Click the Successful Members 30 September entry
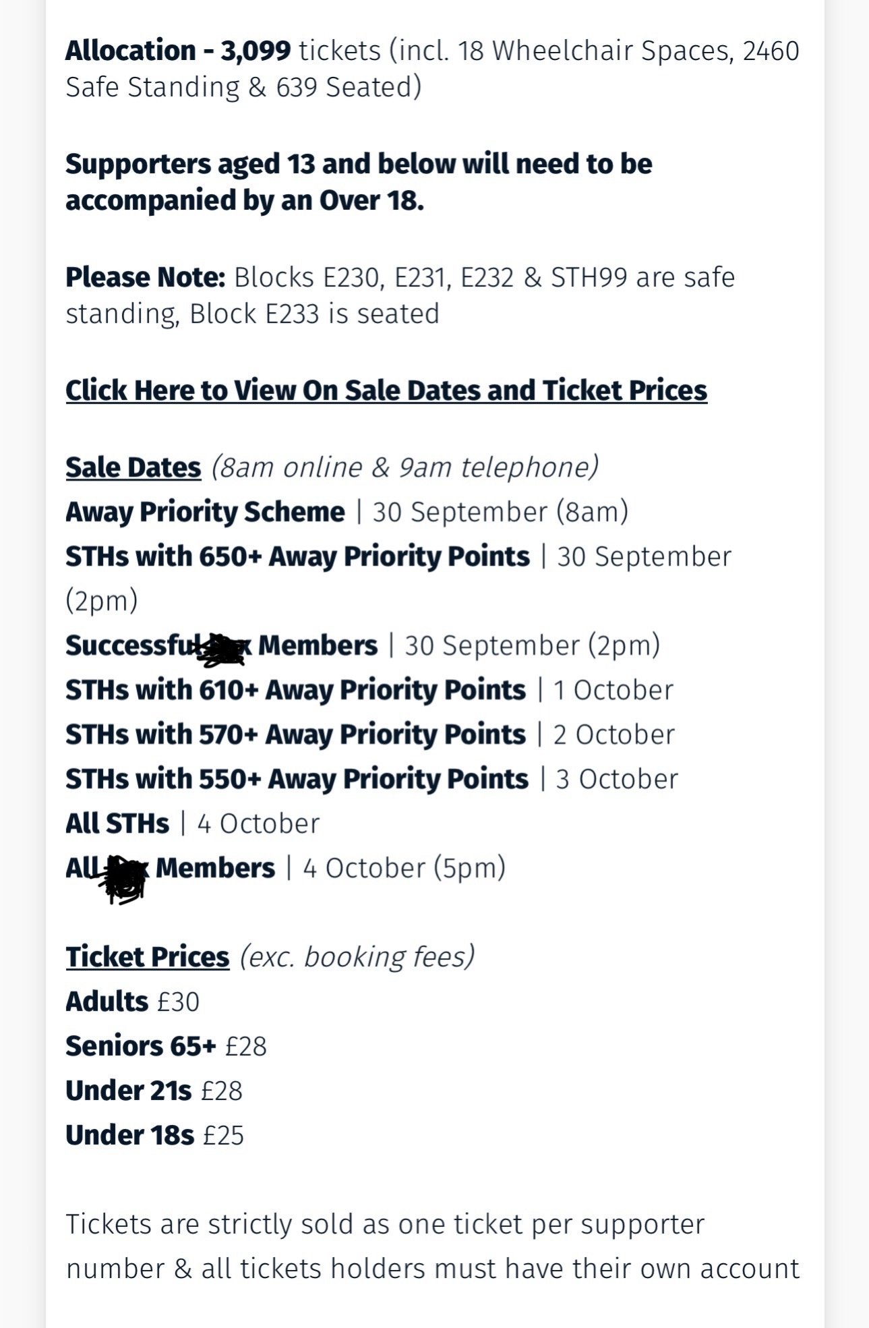 363,645
